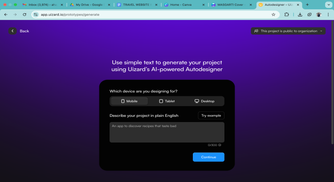
Task: Focus the project description text area
Action: 167,132
